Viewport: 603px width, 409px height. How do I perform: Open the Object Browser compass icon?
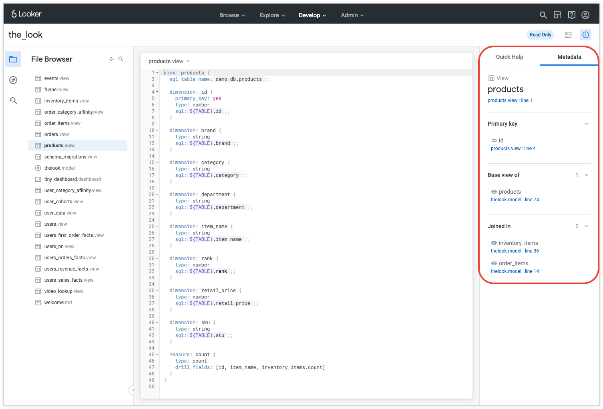click(13, 80)
